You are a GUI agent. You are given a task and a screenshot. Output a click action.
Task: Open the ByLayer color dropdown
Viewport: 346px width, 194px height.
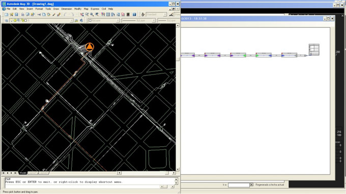tap(104, 20)
